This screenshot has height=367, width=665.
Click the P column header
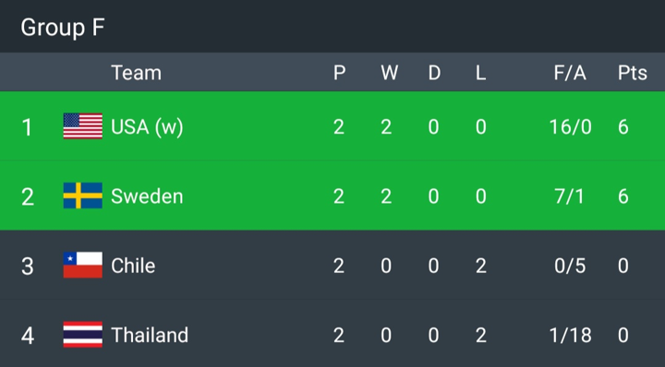pos(339,73)
